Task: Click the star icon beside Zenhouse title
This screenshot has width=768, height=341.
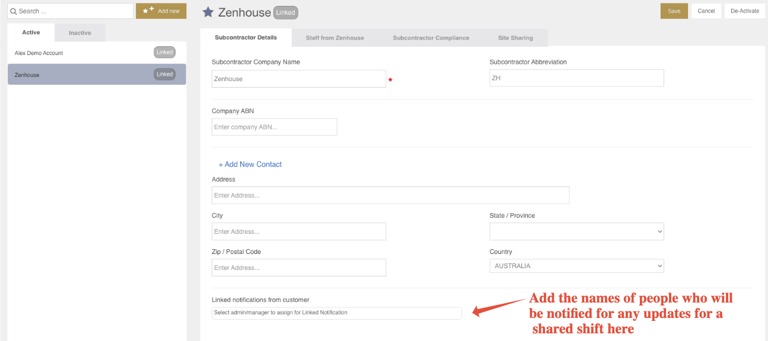Action: [208, 12]
